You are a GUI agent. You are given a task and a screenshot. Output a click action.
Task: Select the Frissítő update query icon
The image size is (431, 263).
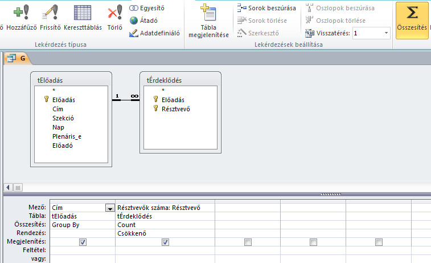(x=50, y=12)
